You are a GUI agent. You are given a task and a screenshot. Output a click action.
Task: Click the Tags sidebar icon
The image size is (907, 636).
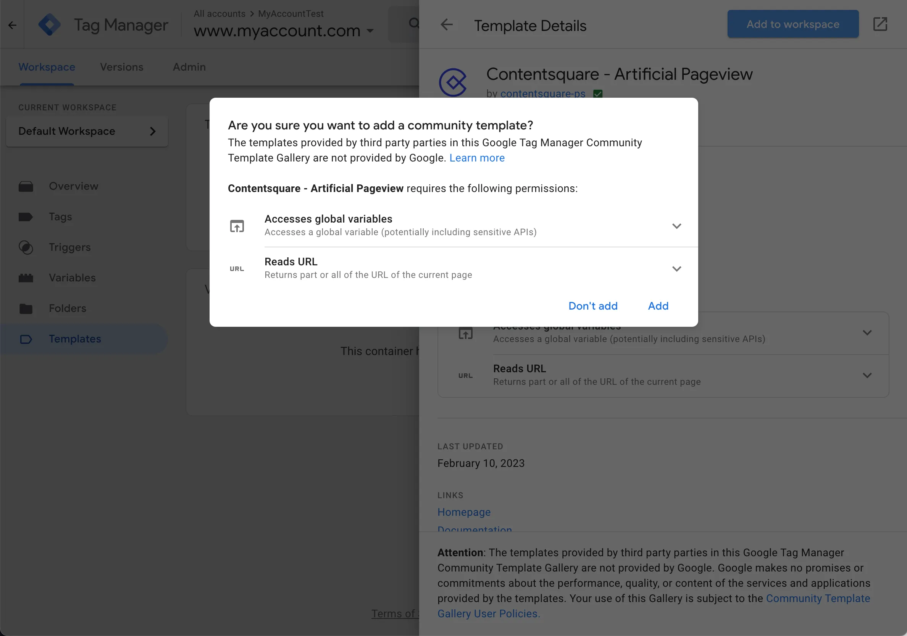(x=26, y=217)
